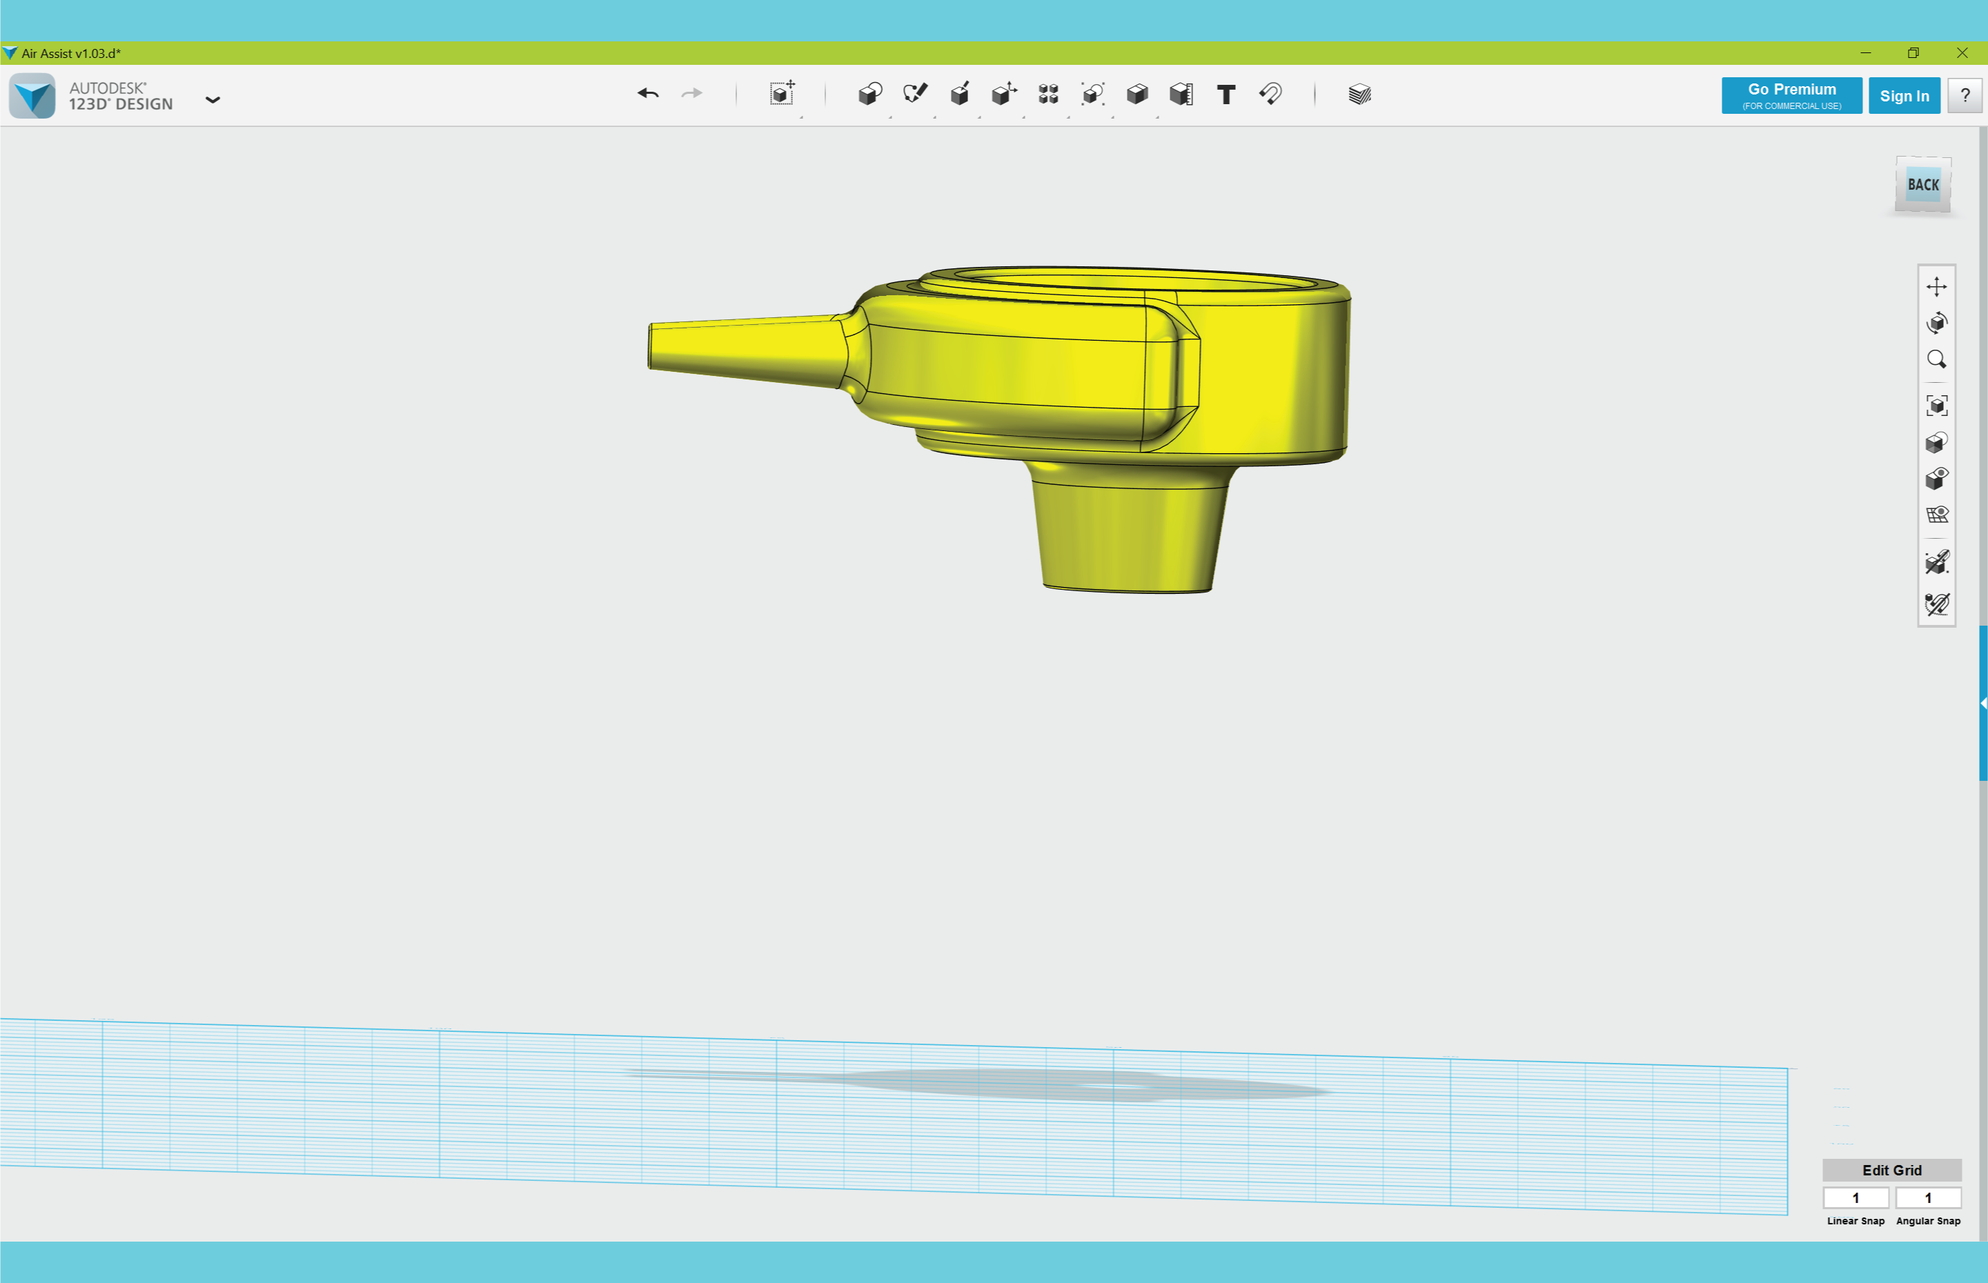This screenshot has height=1283, width=1988.
Task: Click the BACK face of view cube
Action: coord(1922,185)
